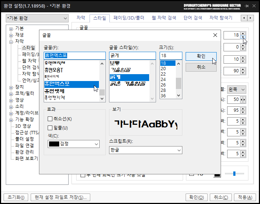
Task: Select 환경 관리 in settings tree
Action: point(25,152)
